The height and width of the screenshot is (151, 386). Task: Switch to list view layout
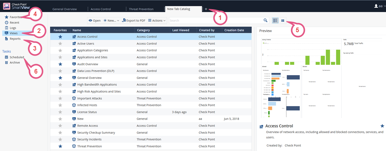point(275,21)
